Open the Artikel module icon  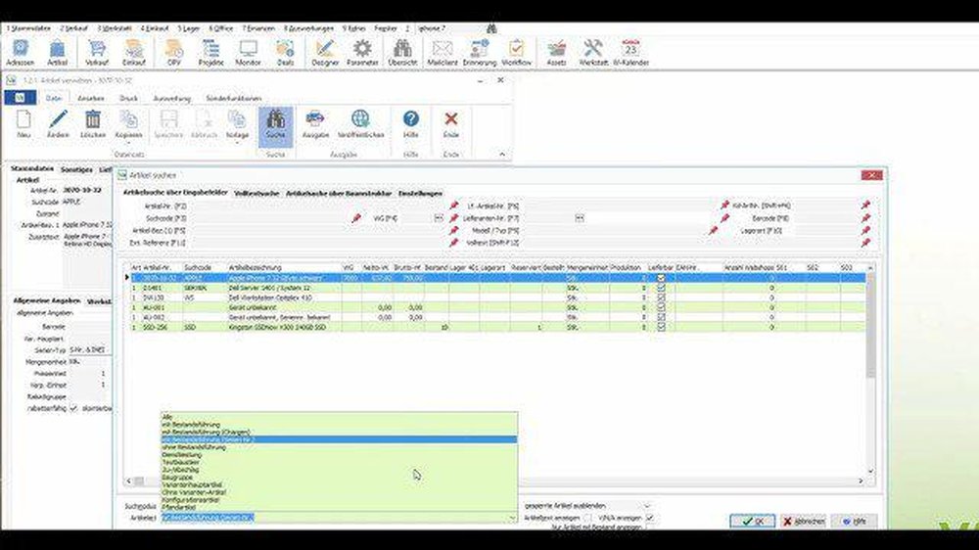coord(57,53)
